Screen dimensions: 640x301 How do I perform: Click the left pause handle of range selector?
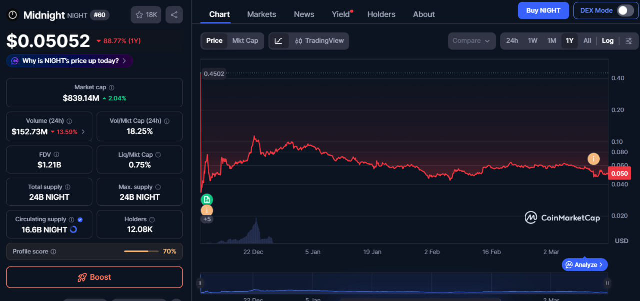coord(200,283)
